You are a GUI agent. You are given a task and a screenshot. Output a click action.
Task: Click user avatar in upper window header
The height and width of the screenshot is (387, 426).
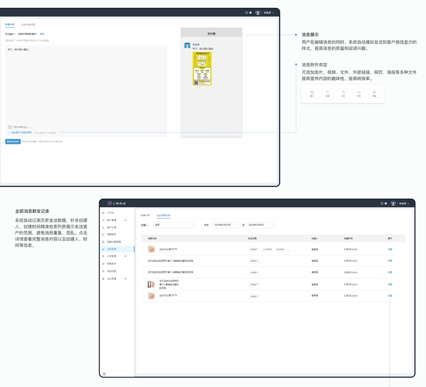258,12
